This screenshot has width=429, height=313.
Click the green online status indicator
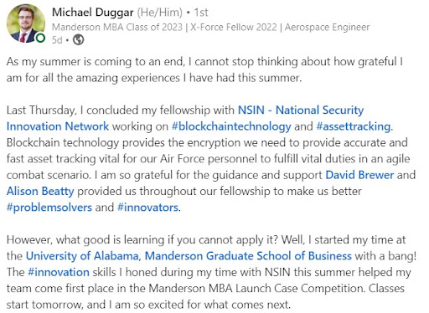[40, 38]
